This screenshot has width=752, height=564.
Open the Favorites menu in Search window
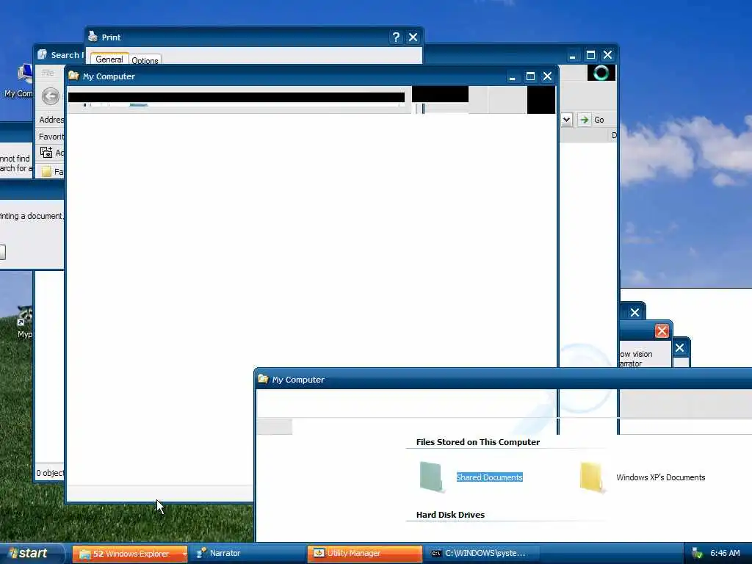(x=51, y=136)
